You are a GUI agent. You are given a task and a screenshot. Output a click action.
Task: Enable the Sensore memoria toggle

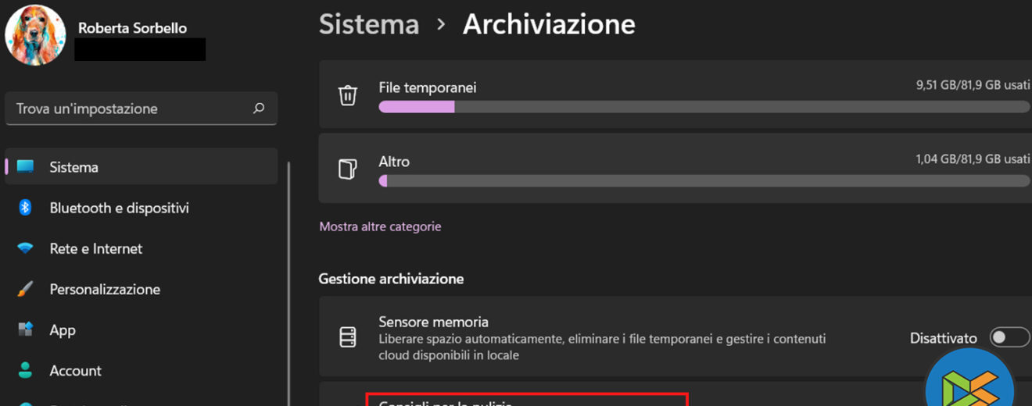click(1009, 337)
